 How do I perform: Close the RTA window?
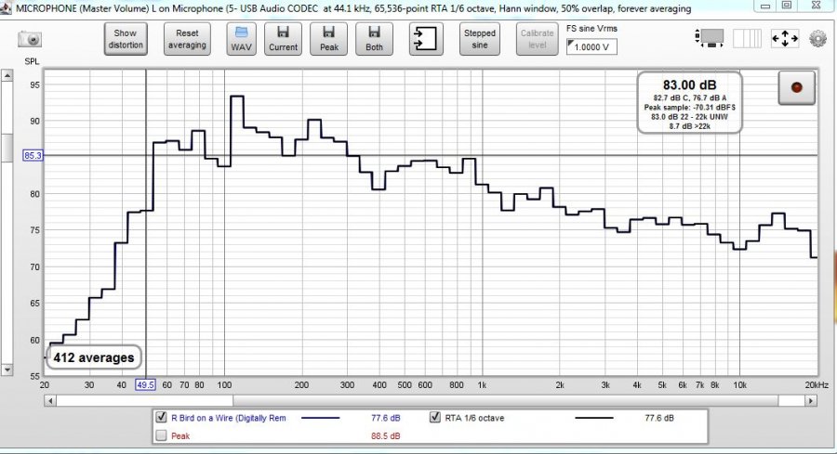click(816, 6)
